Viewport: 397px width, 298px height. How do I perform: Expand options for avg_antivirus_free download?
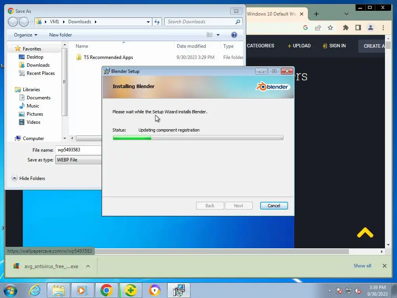(88, 266)
